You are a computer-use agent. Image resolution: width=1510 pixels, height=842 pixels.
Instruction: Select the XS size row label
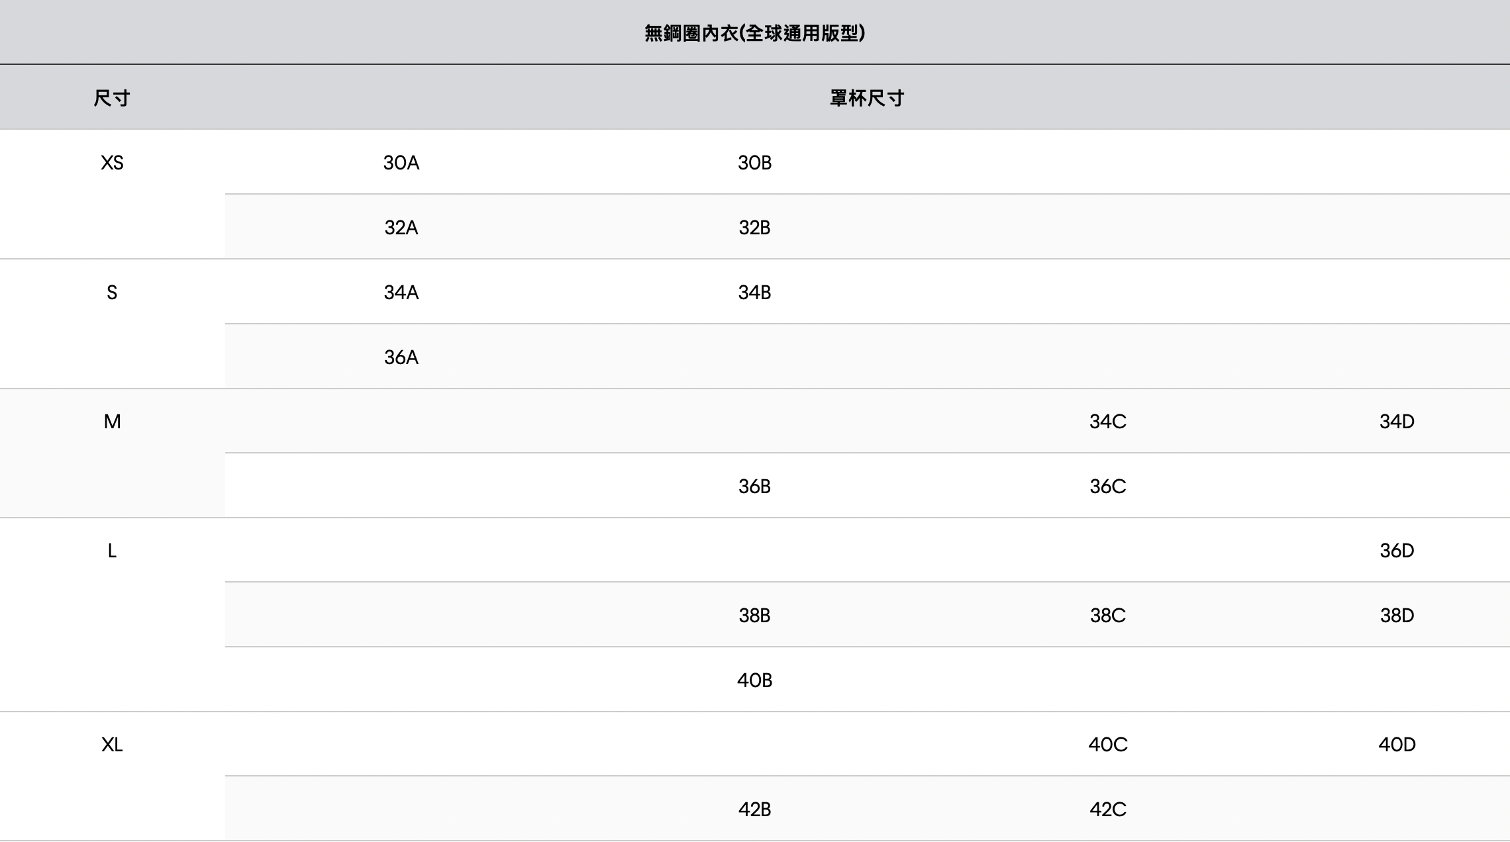pyautogui.click(x=112, y=163)
